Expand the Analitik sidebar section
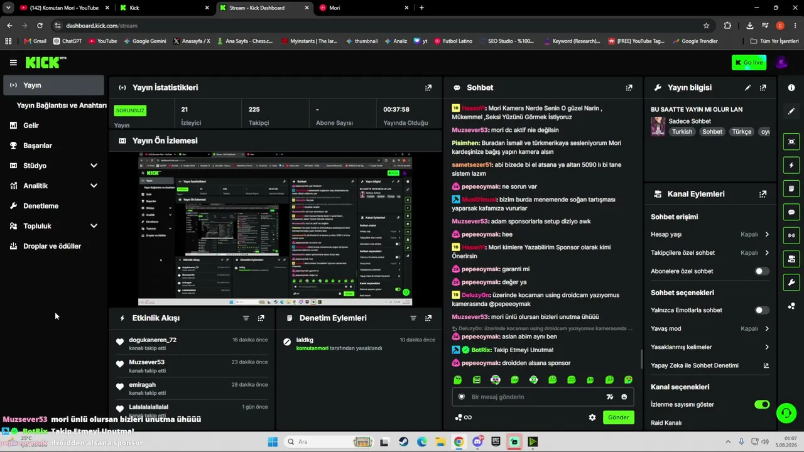Screen dimensions: 804x452 [x=94, y=186]
